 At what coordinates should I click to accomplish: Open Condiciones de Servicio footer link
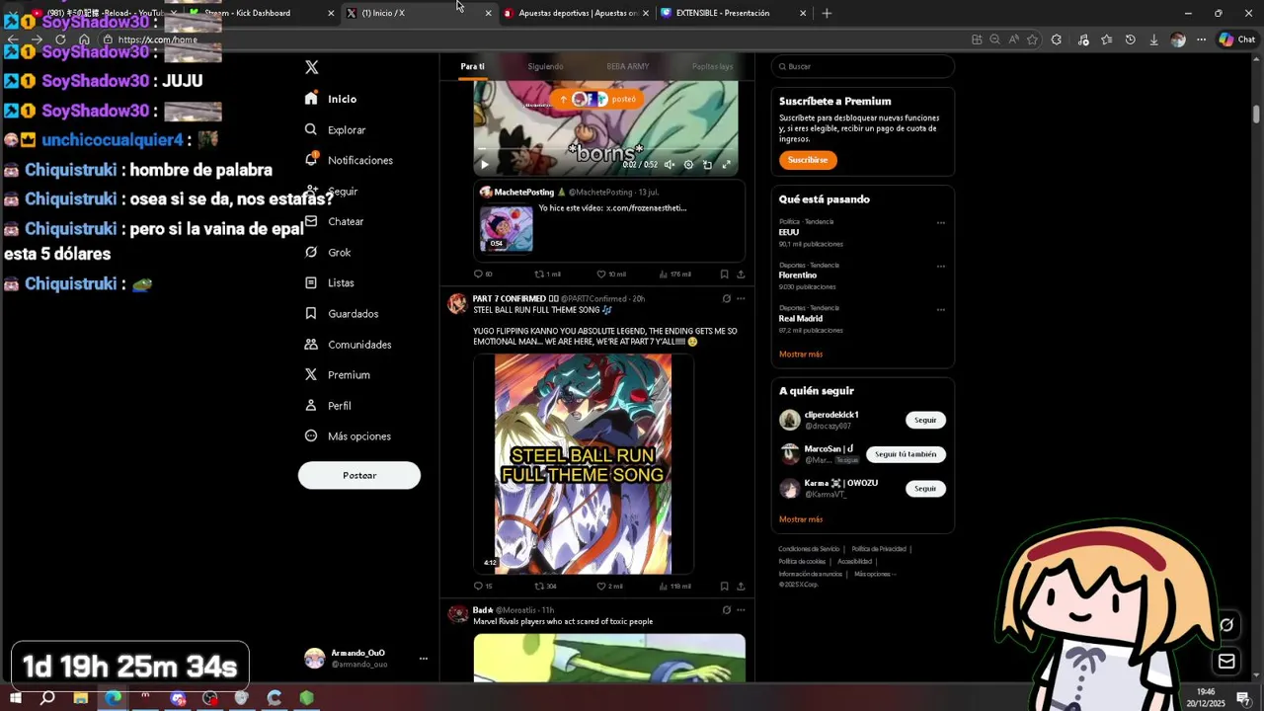(809, 548)
